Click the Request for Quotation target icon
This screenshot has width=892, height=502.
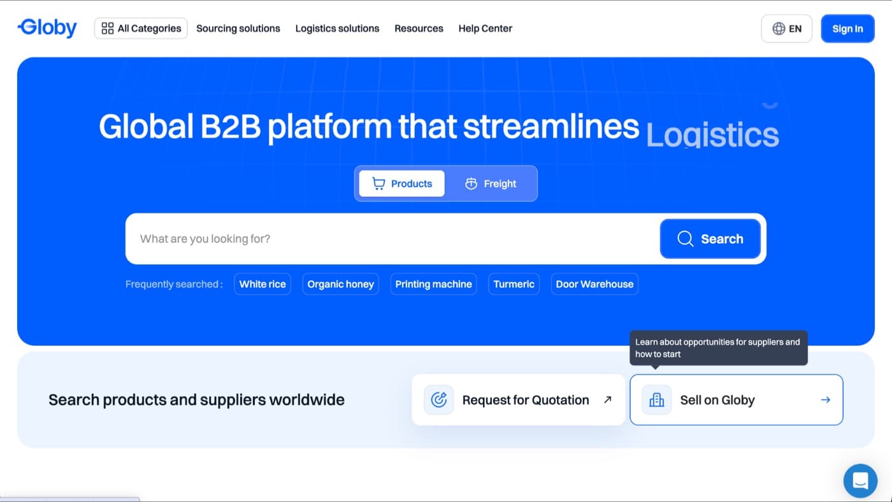(438, 400)
